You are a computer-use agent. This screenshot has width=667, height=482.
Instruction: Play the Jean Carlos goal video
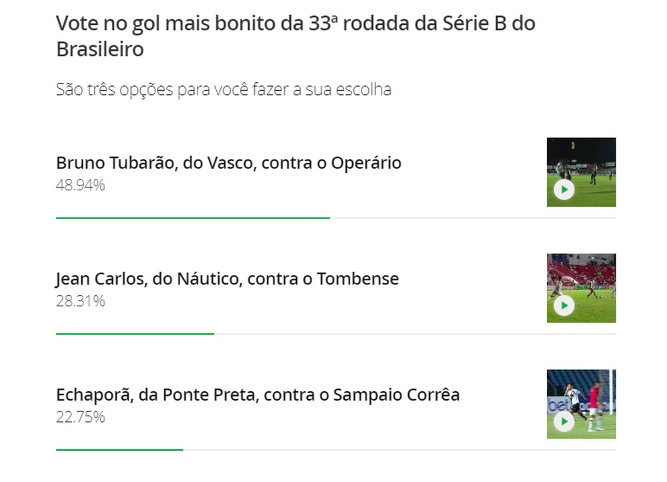(x=564, y=306)
